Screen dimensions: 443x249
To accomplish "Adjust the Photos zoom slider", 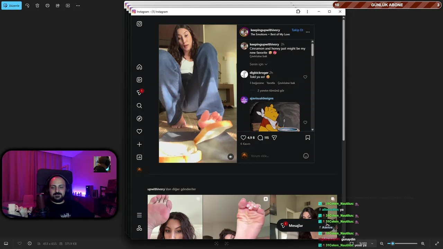I will coord(402,243).
